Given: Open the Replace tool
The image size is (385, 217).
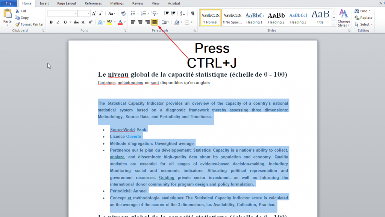Looking at the screenshot, I should 364,18.
